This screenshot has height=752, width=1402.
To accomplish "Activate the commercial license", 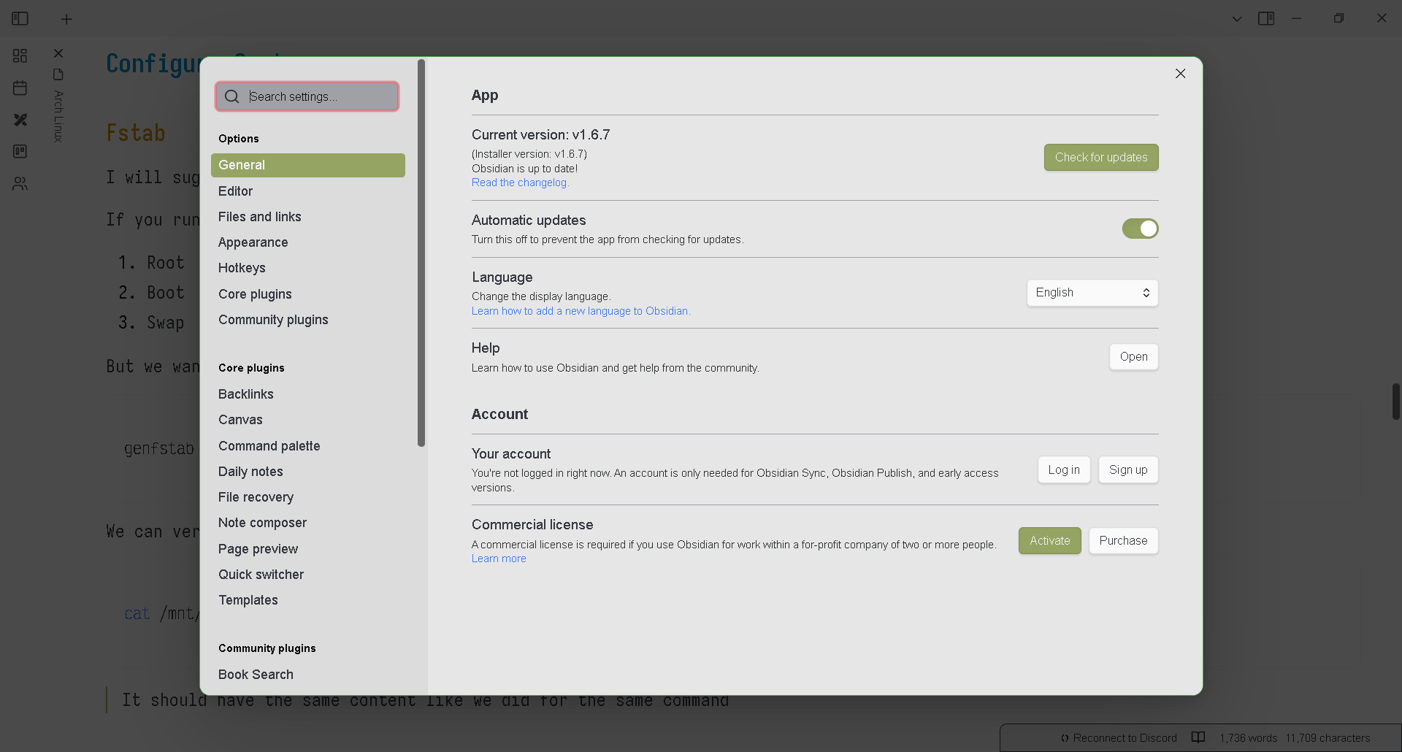I will click(1050, 541).
